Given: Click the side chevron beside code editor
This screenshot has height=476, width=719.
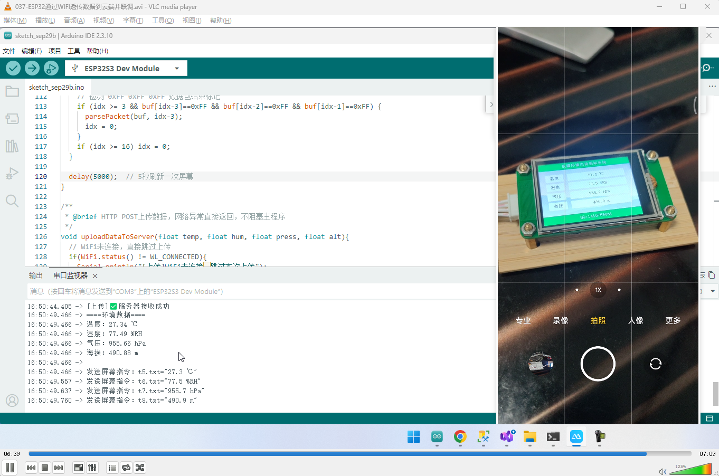Looking at the screenshot, I should click(491, 104).
